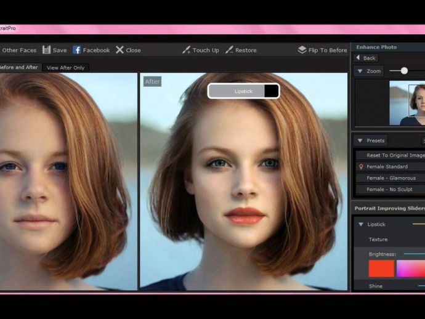Apply the Female Standard preset

[x=391, y=166]
